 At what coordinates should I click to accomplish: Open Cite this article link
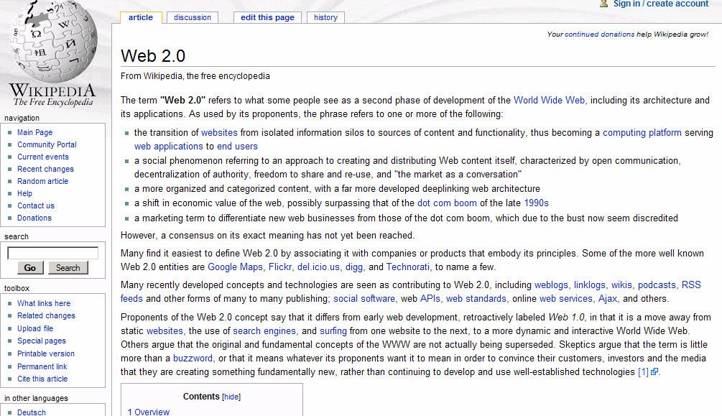click(42, 379)
